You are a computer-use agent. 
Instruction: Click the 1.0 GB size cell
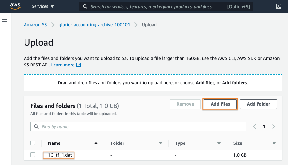(240, 155)
